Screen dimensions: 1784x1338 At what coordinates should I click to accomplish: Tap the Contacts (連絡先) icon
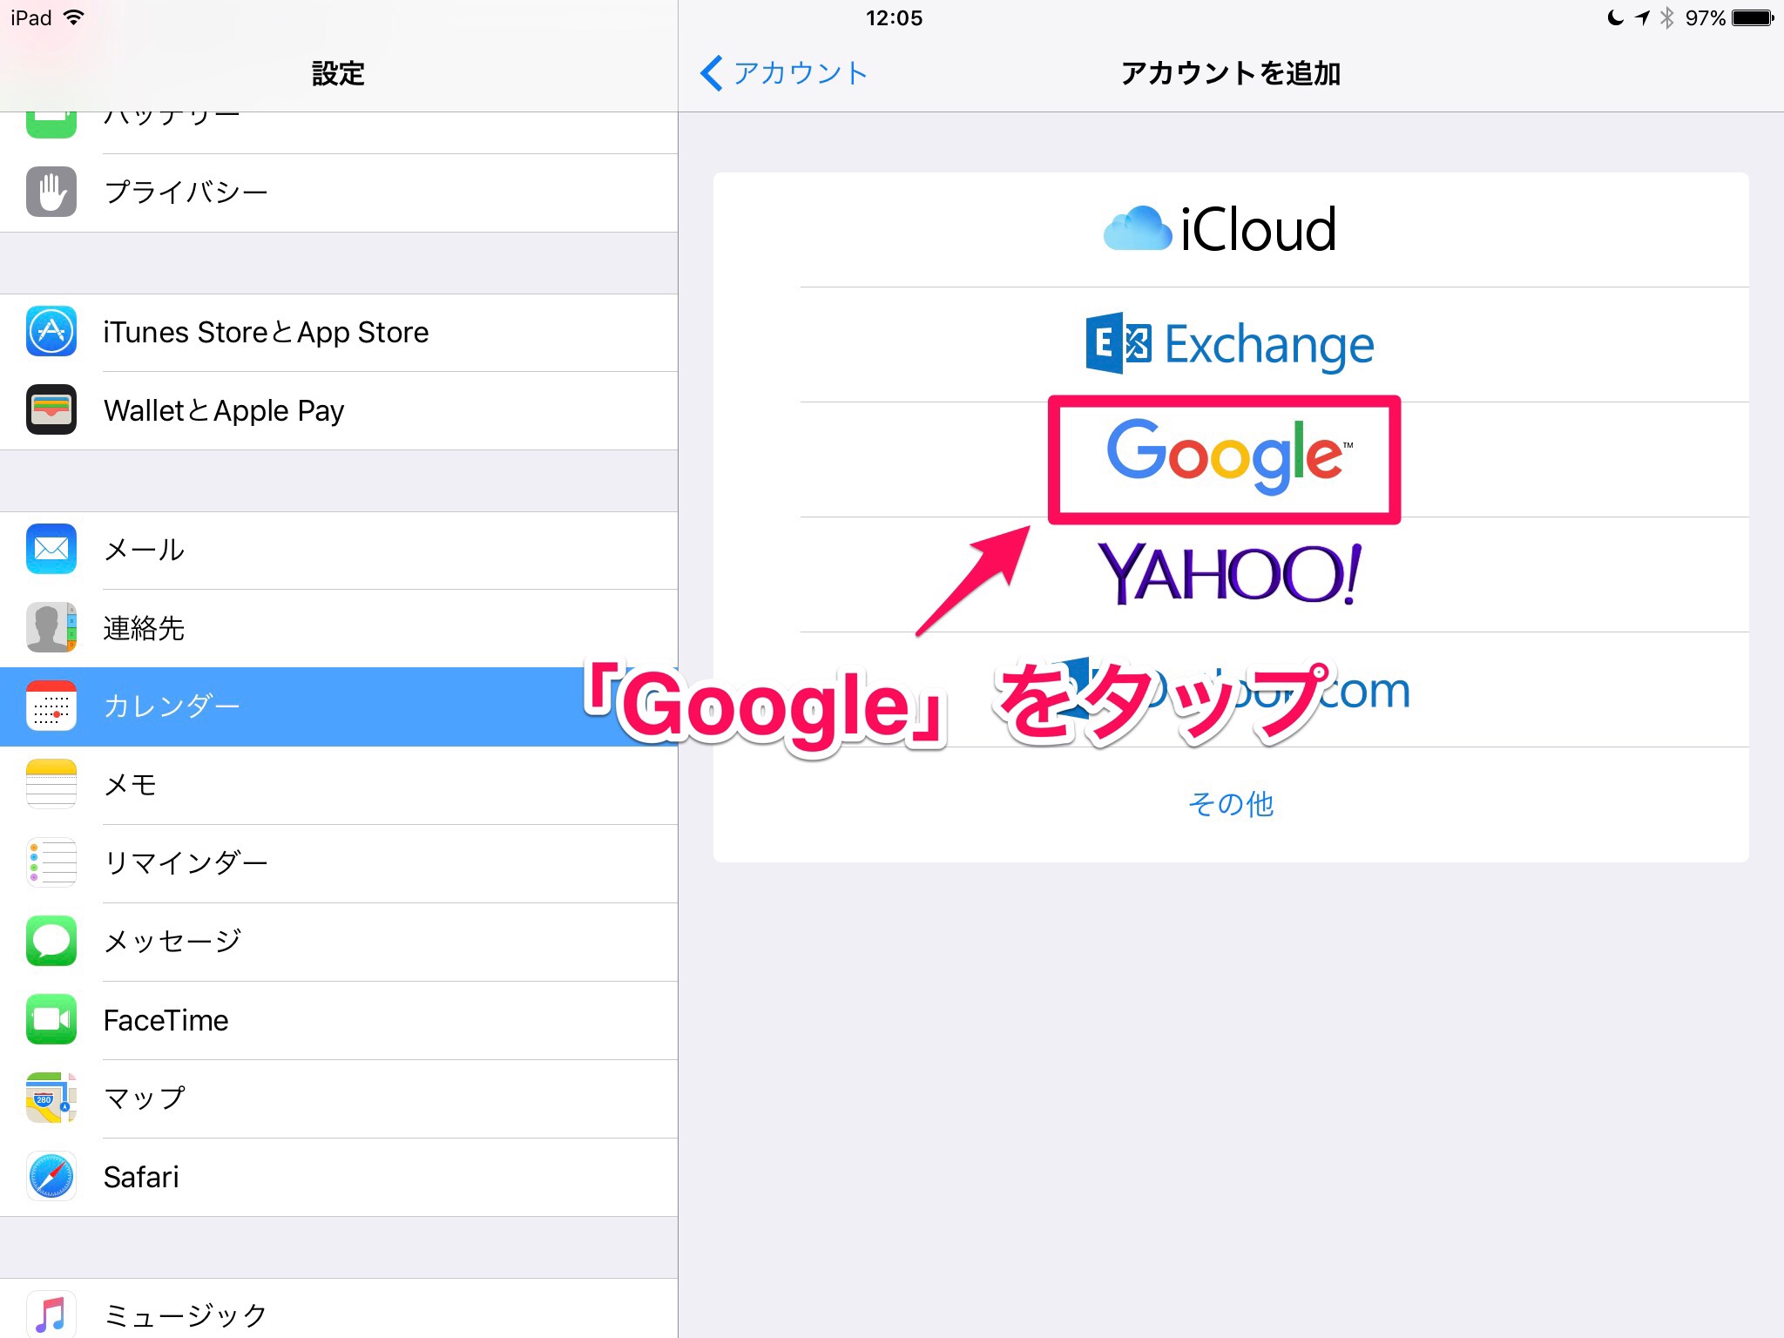pyautogui.click(x=51, y=627)
